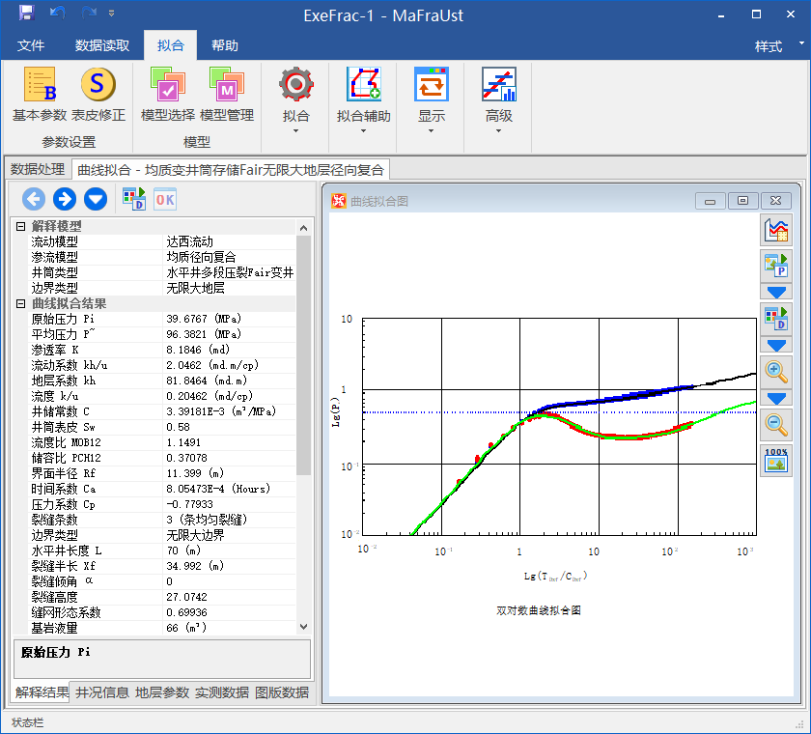Expand the 显示 ribbon dropdown
The height and width of the screenshot is (734, 811).
click(x=432, y=117)
